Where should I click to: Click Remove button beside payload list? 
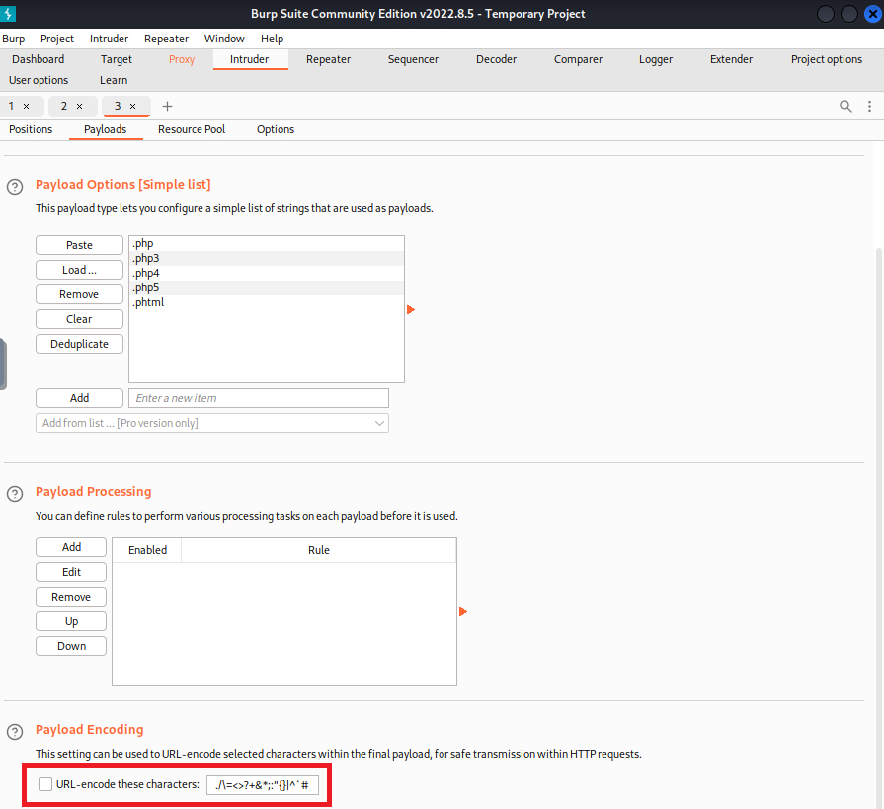79,294
